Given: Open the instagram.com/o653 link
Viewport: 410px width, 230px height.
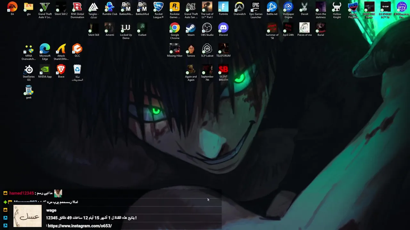Looking at the screenshot, I should click(x=79, y=226).
